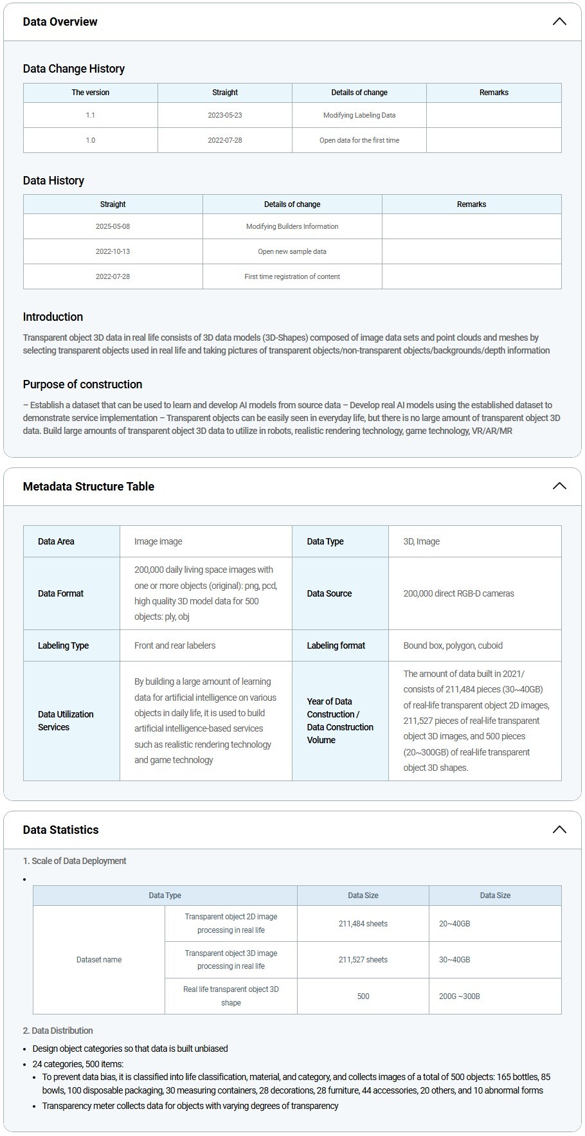Click the Purpose of construction heading

pos(83,384)
